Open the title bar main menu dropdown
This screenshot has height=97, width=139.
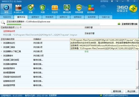coord(117,1)
